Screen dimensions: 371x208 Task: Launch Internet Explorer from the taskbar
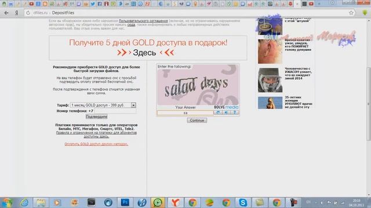click(x=24, y=203)
